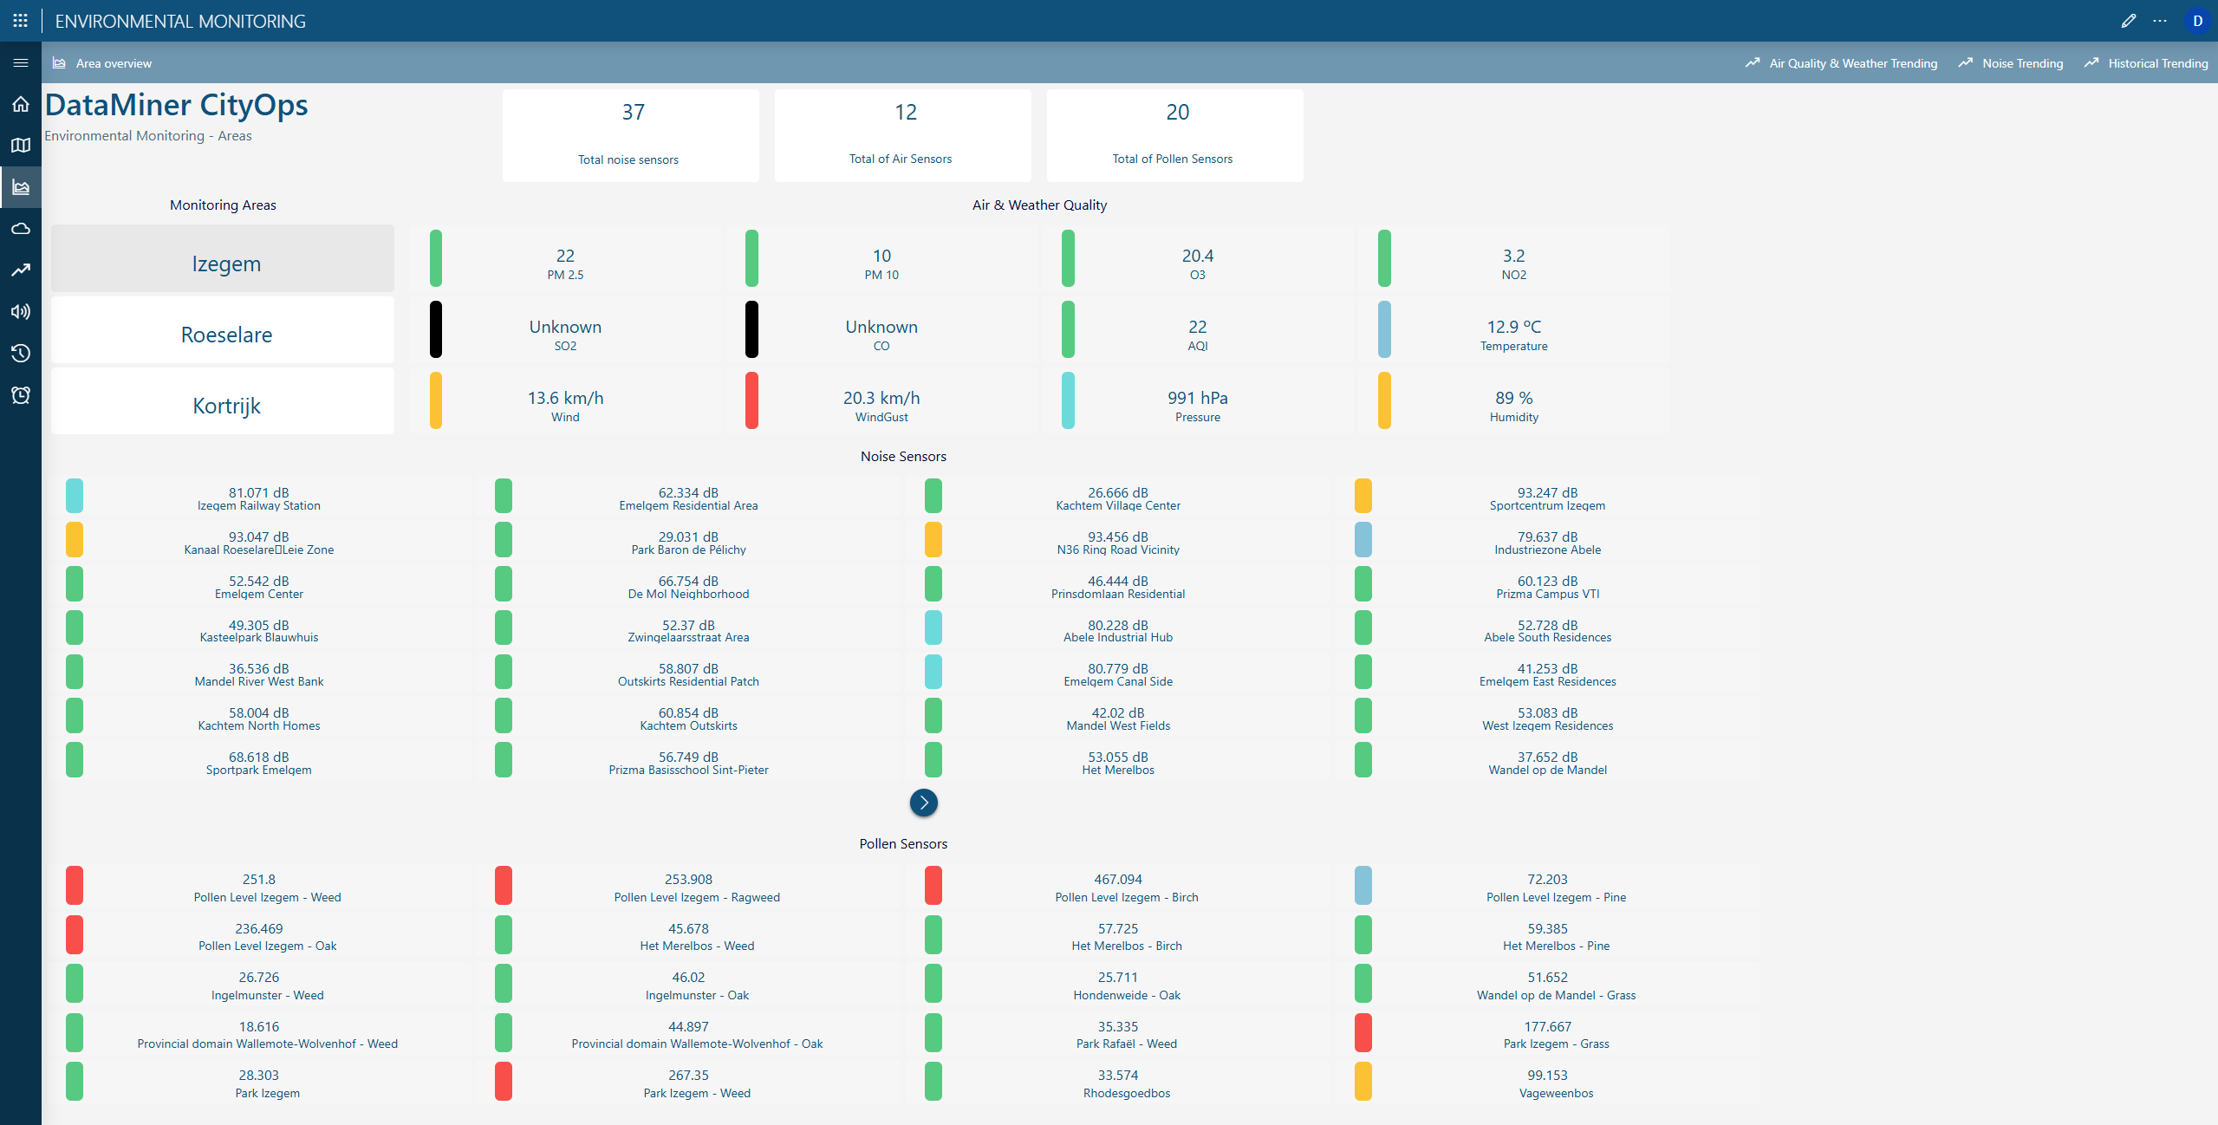The image size is (2218, 1125).
Task: Open the apps grid launcher
Action: [x=21, y=21]
